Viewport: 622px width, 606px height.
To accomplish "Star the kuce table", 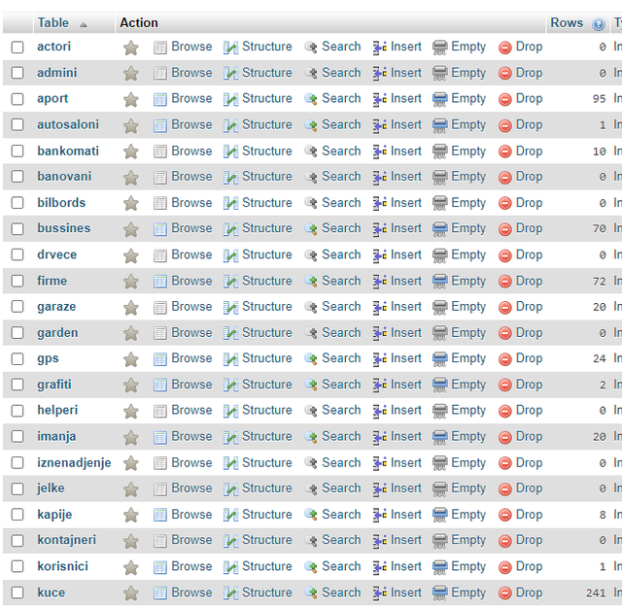I will 130,593.
